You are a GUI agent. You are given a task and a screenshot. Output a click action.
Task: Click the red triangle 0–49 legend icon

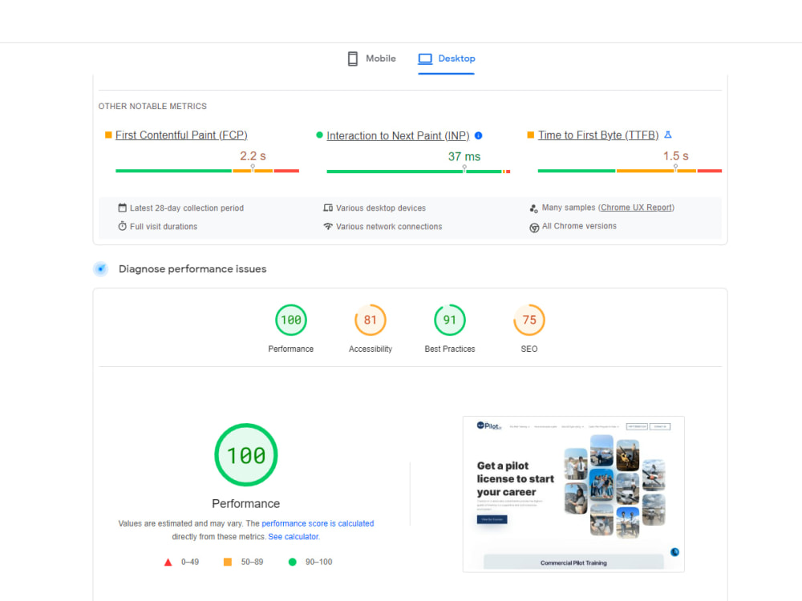tap(168, 563)
